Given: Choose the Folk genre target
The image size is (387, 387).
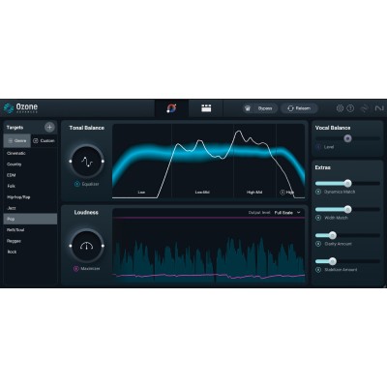Looking at the screenshot, I should pyautogui.click(x=30, y=186).
